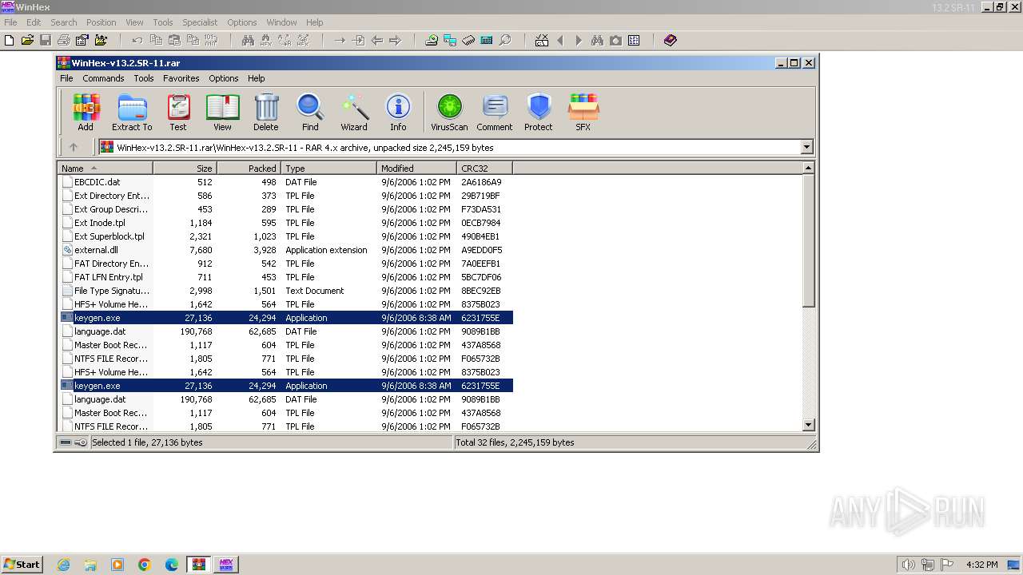Open WinHex Specialist menu
Screen dimensions: 1023x575
coord(200,22)
